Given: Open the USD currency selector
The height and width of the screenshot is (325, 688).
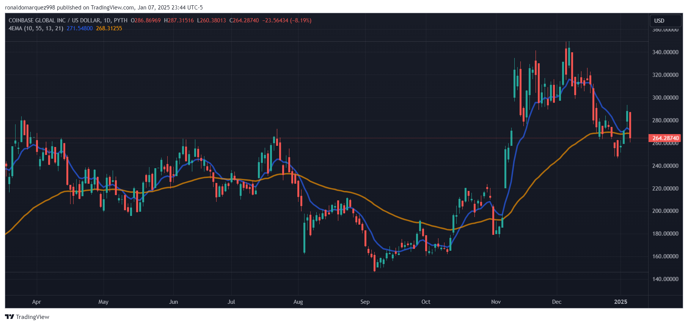Looking at the screenshot, I should pos(665,21).
